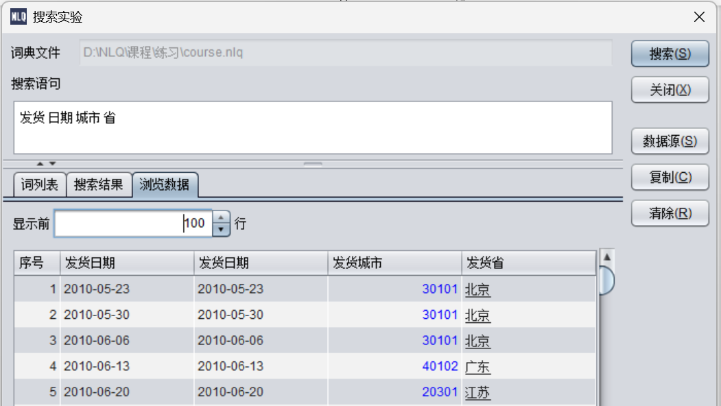721x406 pixels.
Task: Click the 搜索(S) button
Action: point(670,53)
